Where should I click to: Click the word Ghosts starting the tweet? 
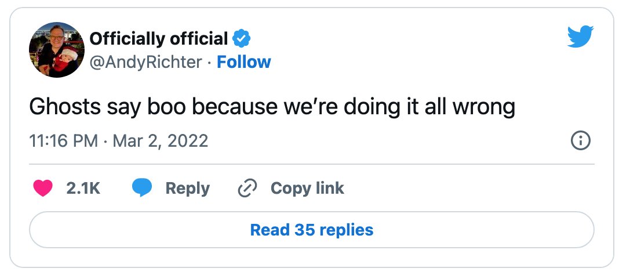point(65,107)
